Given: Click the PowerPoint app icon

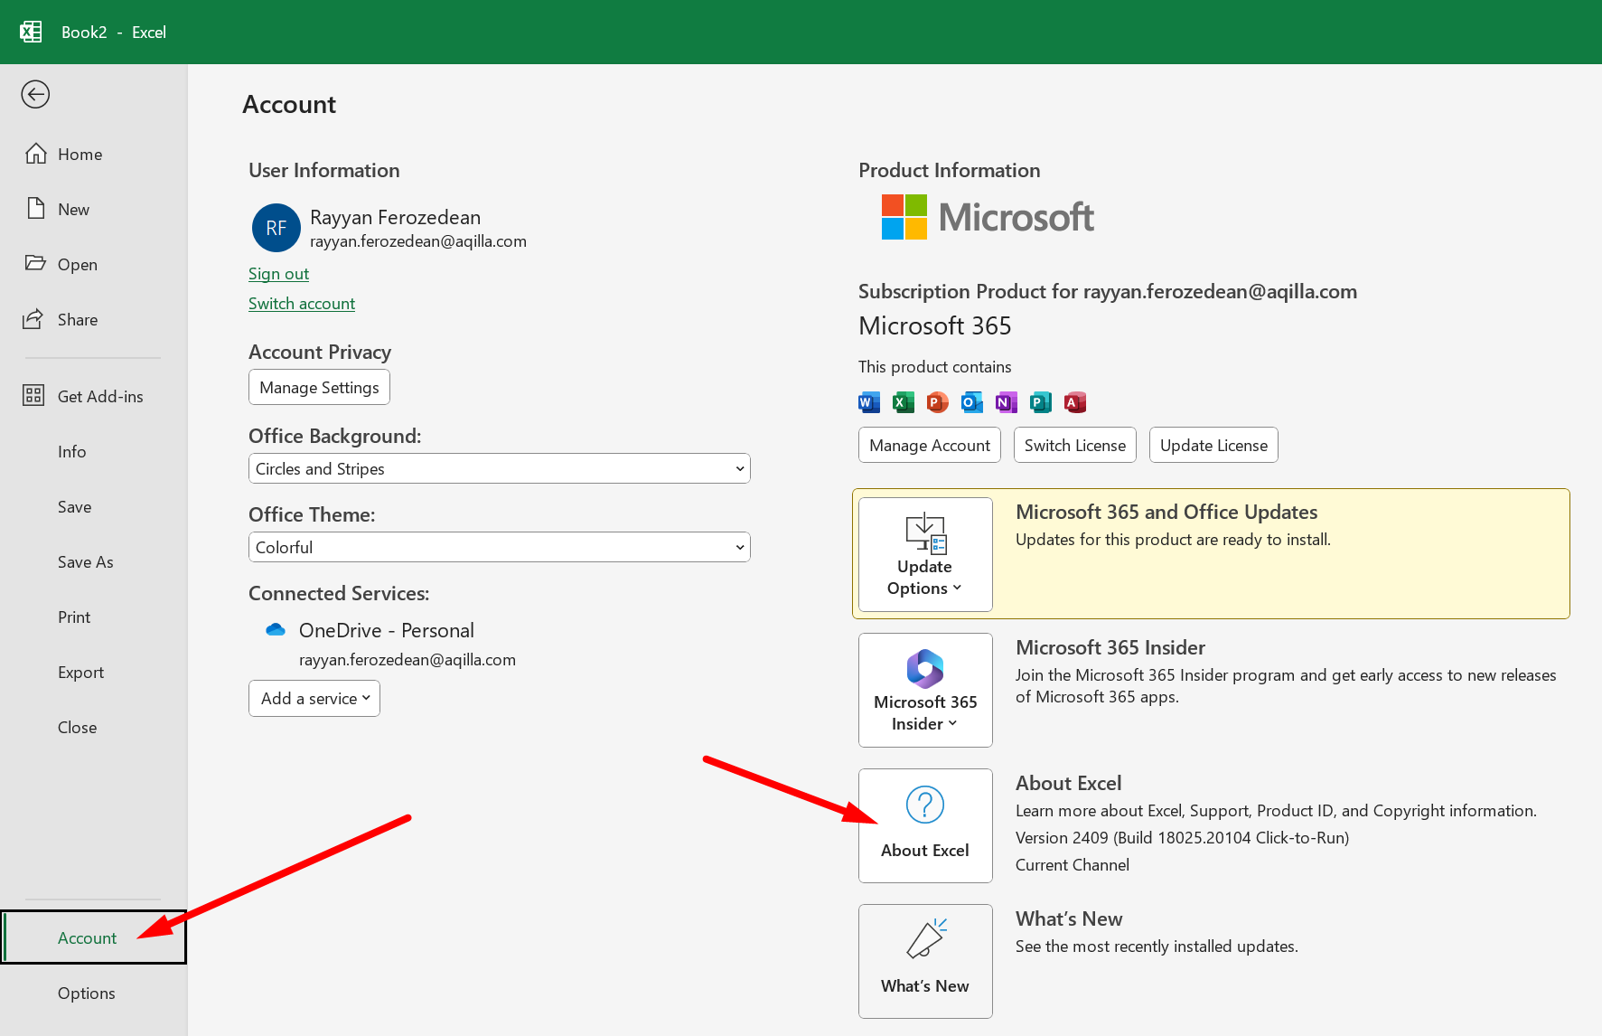Looking at the screenshot, I should tap(937, 402).
